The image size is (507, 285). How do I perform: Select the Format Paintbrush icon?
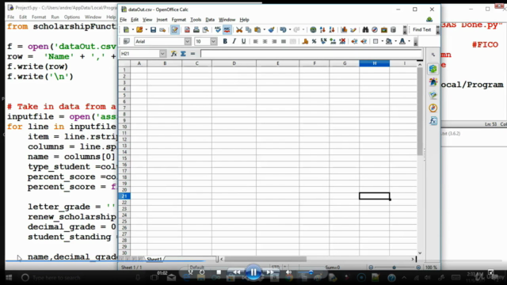click(271, 30)
